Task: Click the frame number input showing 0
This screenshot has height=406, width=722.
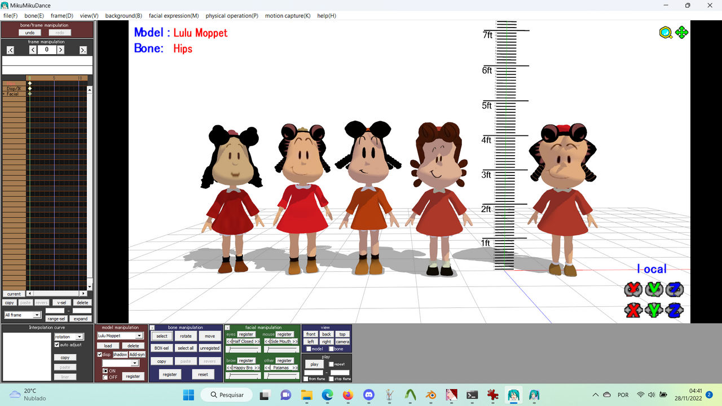Action: [46, 50]
